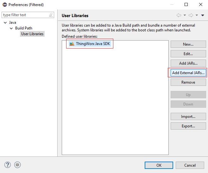This screenshot has height=173, width=208.
Task: Click the Eclipse icon in the title bar
Action: 5,5
